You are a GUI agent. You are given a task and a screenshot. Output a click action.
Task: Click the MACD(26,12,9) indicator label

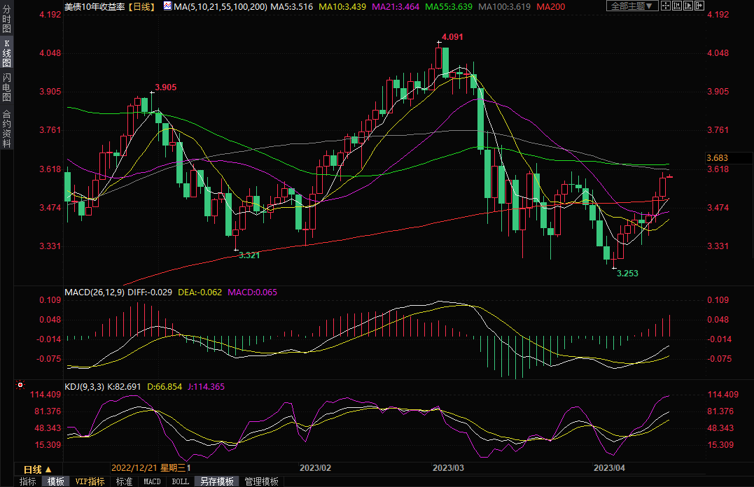pyautogui.click(x=94, y=292)
